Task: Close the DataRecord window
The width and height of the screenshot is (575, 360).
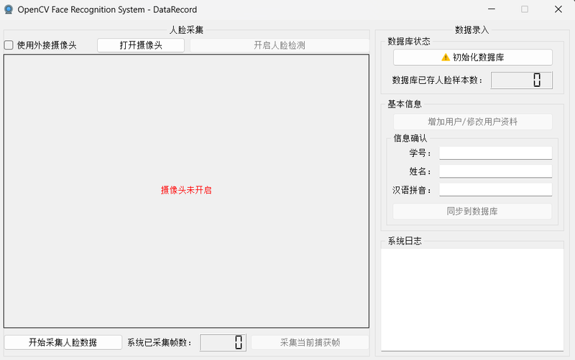Action: tap(558, 9)
